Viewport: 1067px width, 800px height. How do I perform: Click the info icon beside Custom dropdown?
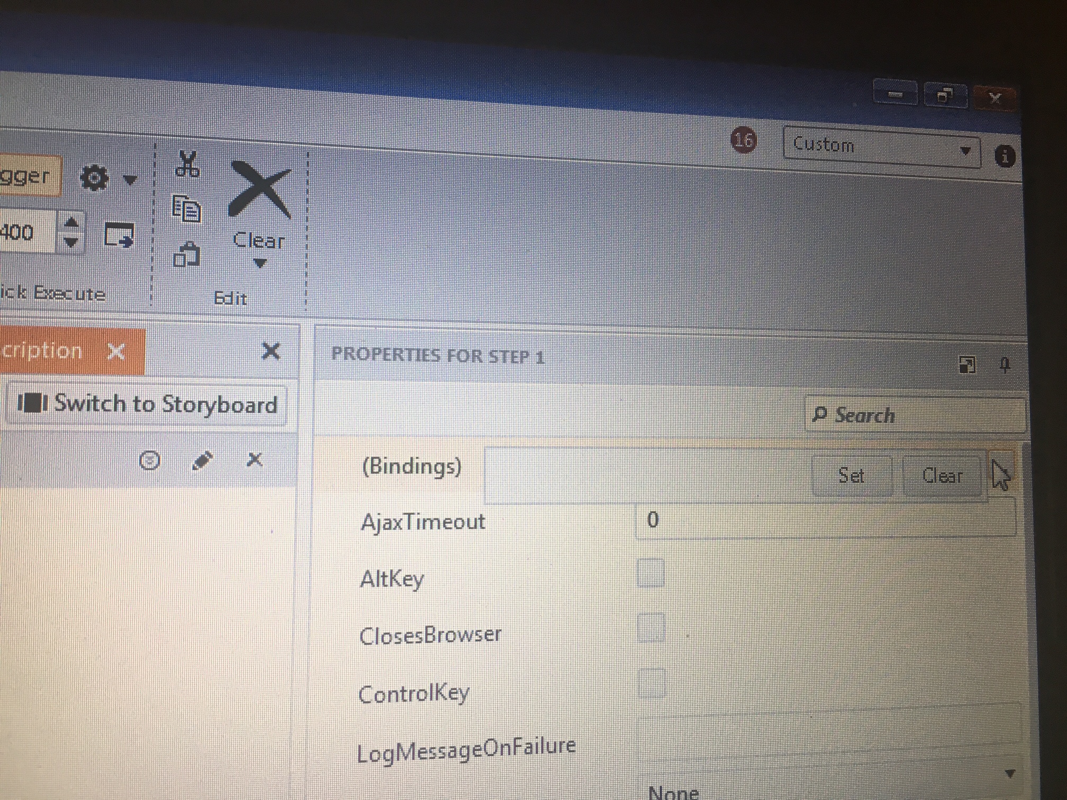tap(1004, 156)
